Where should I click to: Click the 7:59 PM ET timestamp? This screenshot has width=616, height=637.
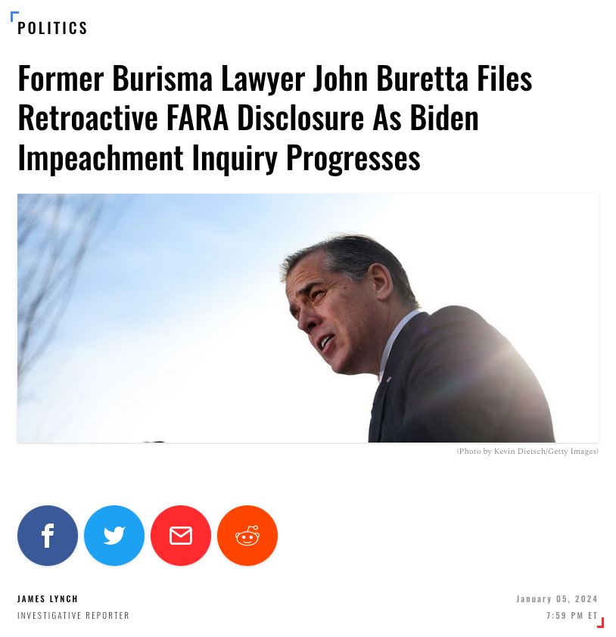571,616
